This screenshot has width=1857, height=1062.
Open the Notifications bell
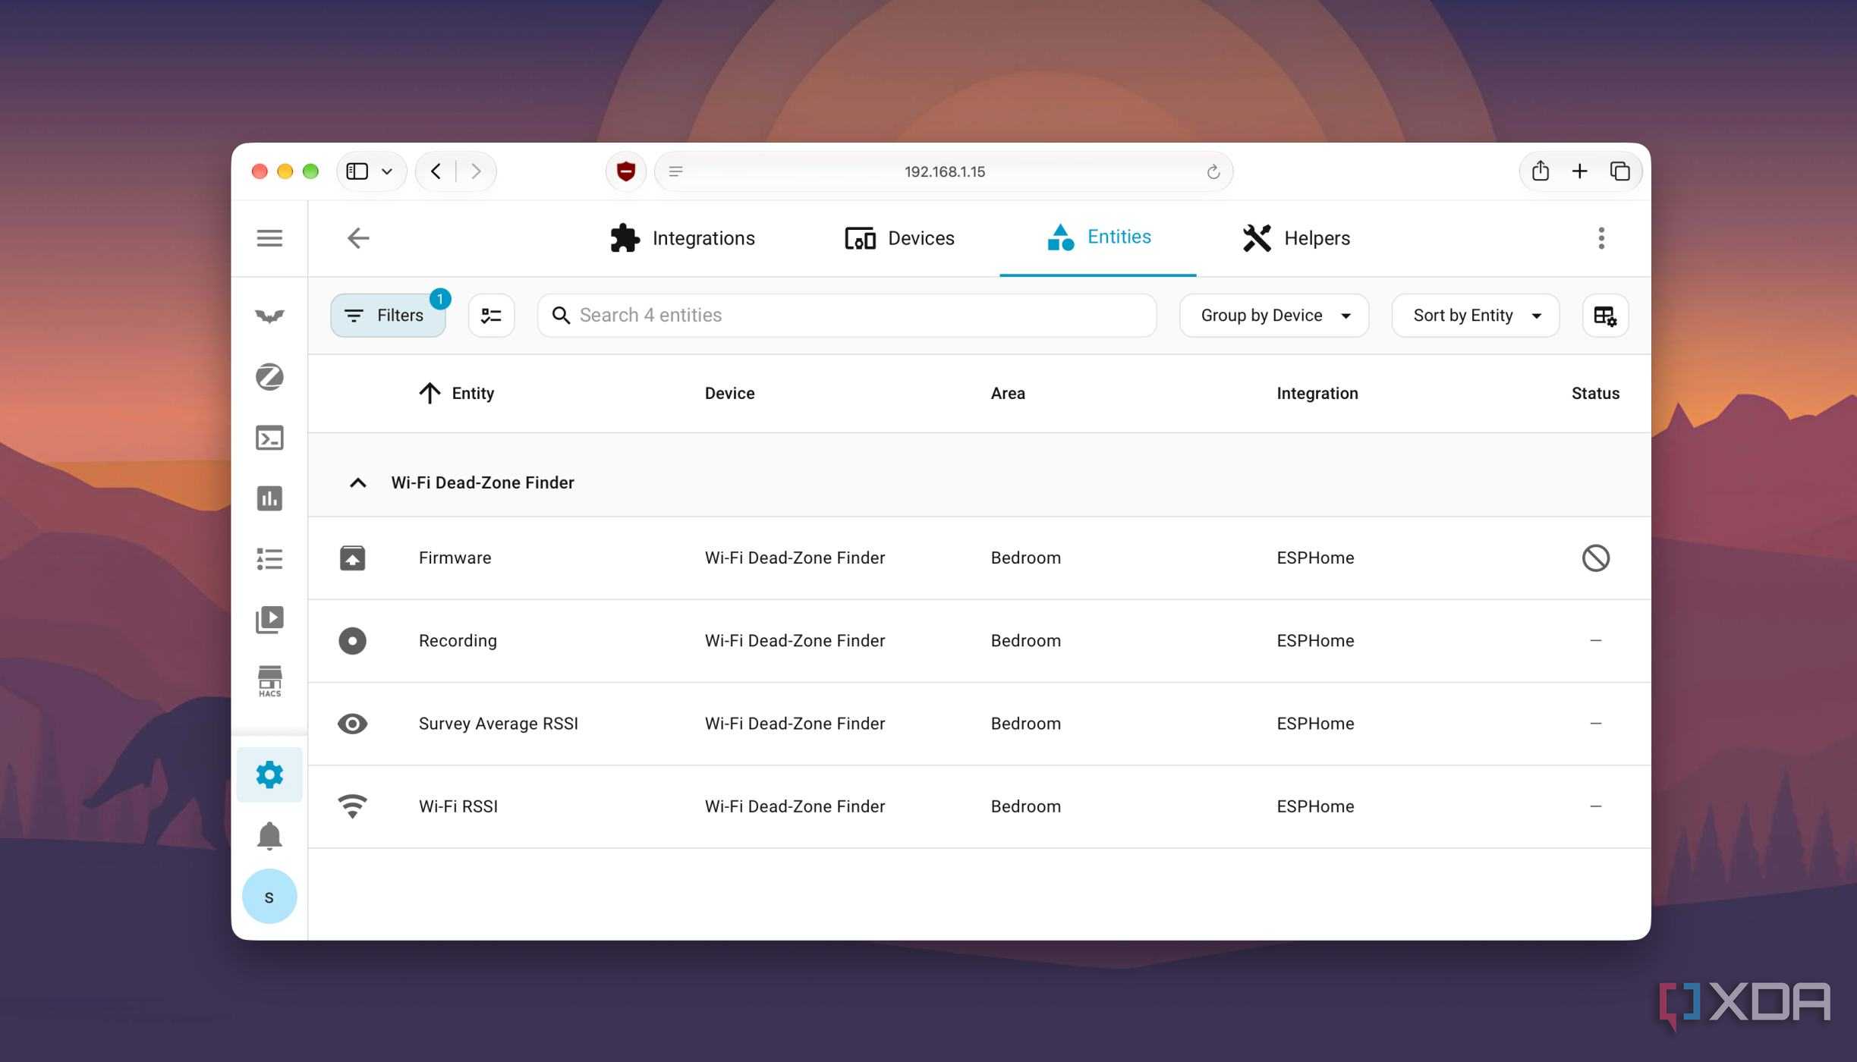pos(269,836)
